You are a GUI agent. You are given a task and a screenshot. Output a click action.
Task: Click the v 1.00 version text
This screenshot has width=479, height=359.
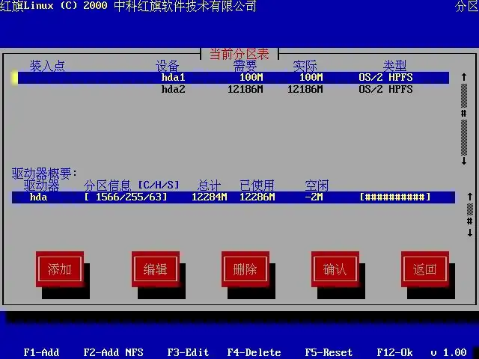click(449, 352)
